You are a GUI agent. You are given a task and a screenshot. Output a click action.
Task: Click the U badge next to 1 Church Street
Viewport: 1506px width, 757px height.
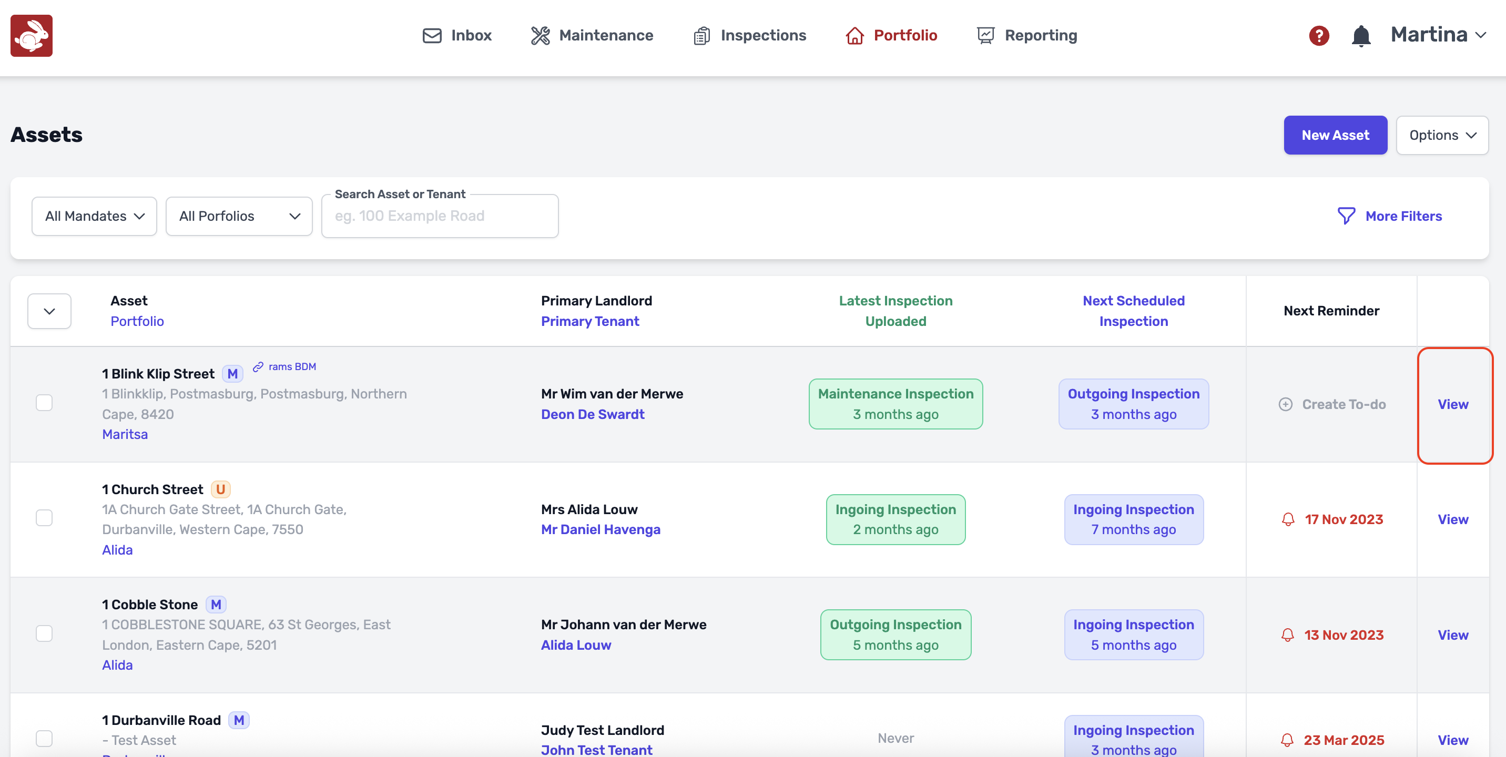pos(220,489)
